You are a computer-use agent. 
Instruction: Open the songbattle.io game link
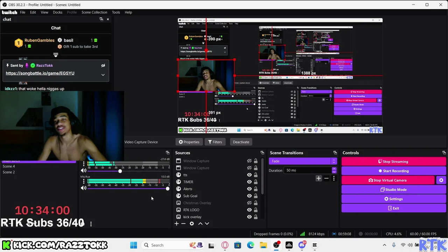point(40,73)
